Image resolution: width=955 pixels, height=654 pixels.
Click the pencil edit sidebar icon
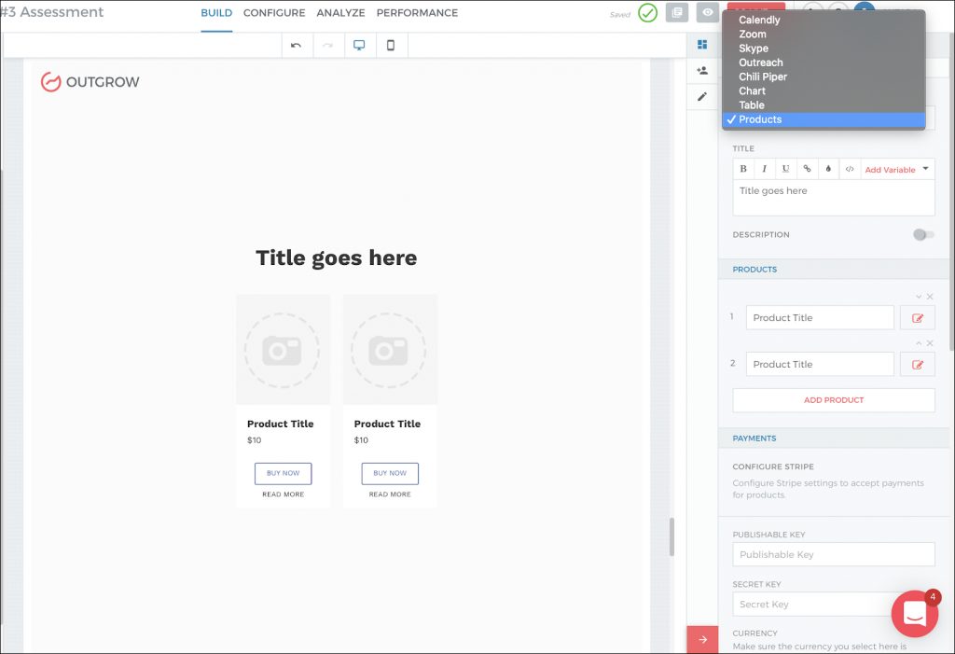click(x=702, y=96)
